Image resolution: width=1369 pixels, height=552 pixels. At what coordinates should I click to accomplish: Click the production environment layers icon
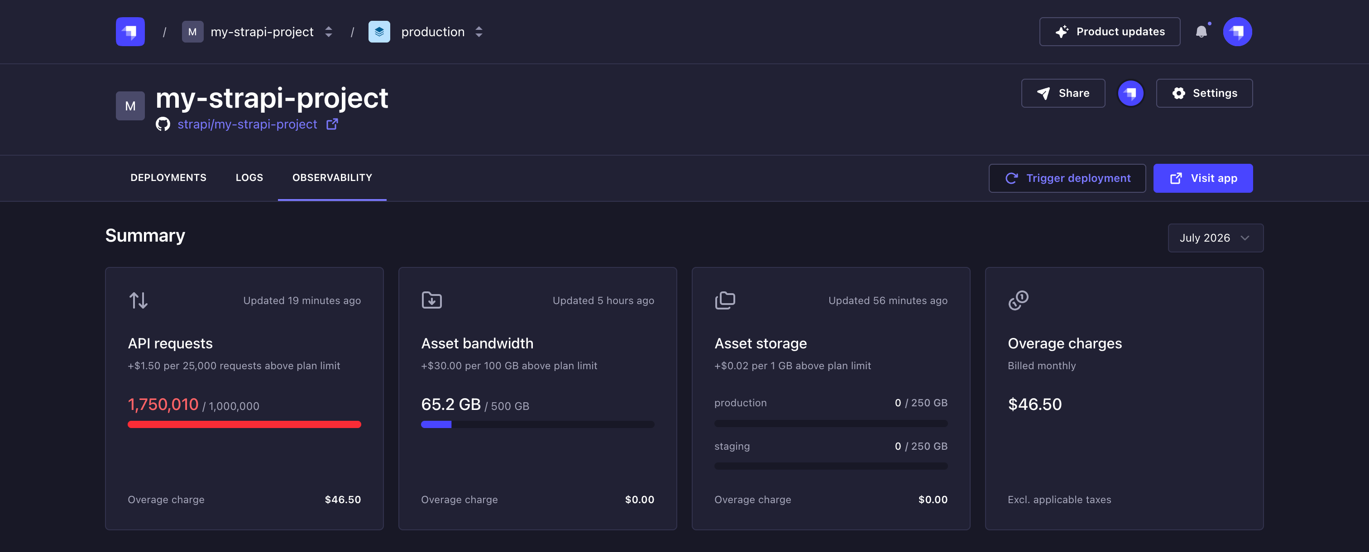pyautogui.click(x=379, y=32)
